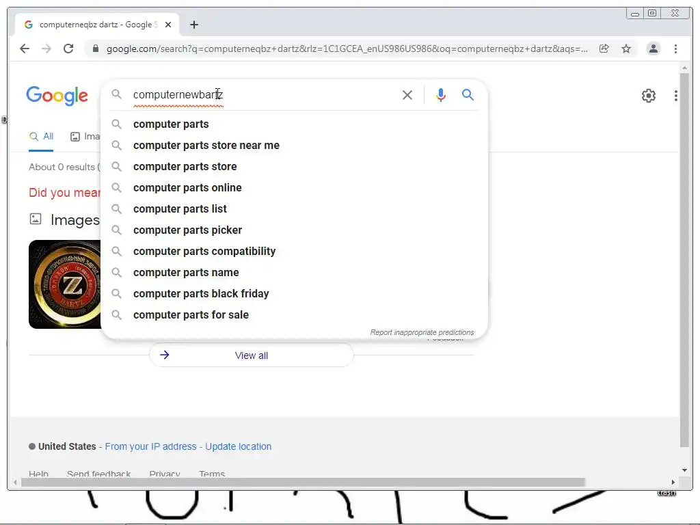View site info via the lock icon
700x525 pixels.
pos(95,49)
